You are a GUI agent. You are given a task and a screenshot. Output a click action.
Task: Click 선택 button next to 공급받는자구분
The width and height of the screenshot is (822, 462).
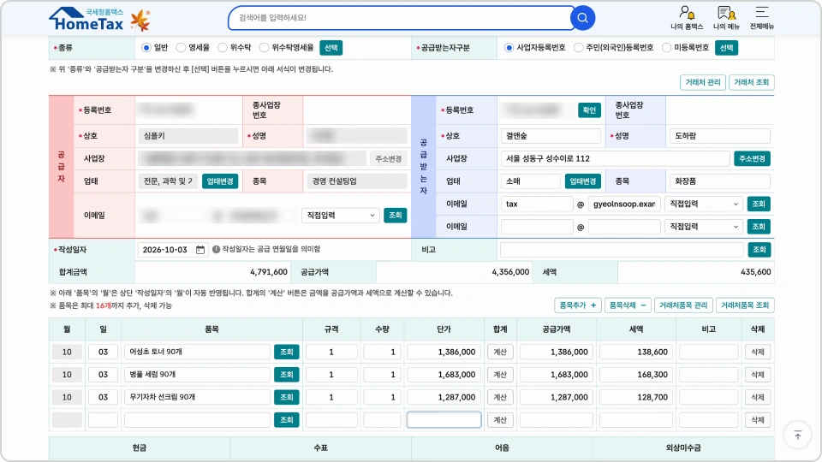tap(726, 48)
